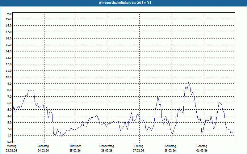Click the highest wind peak on Samstag
The image size is (247, 154).
point(189,83)
